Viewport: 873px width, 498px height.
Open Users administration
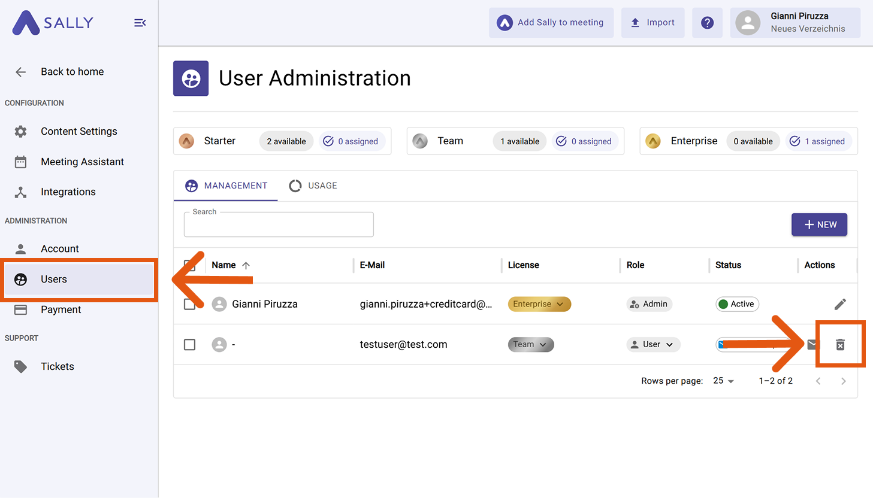[78, 280]
